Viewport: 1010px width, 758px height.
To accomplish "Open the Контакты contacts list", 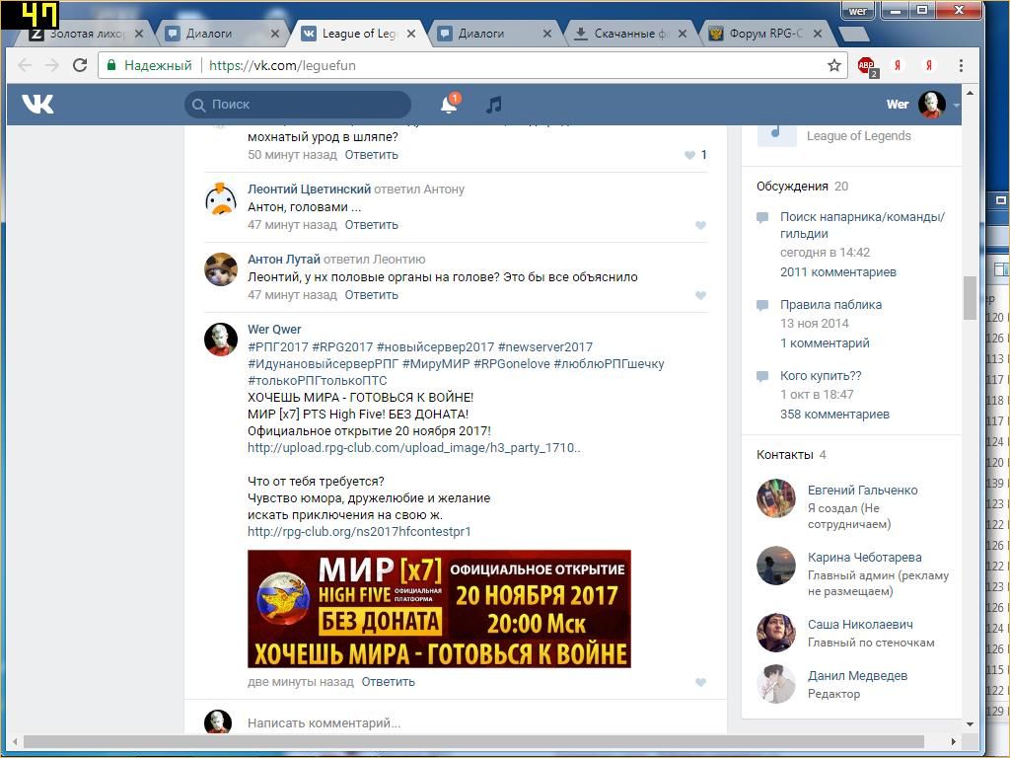I will pos(784,455).
